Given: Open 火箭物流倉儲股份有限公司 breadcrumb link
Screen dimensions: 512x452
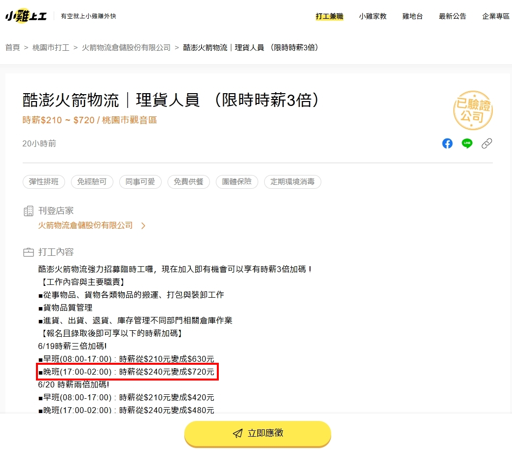Looking at the screenshot, I should tap(126, 48).
